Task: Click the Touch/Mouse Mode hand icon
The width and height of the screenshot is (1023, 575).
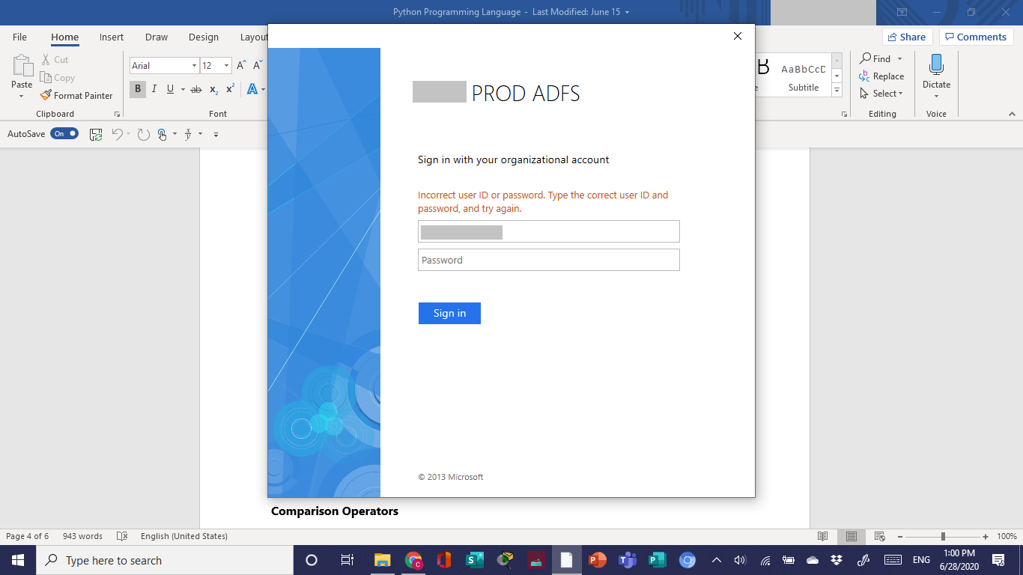Action: pyautogui.click(x=163, y=135)
